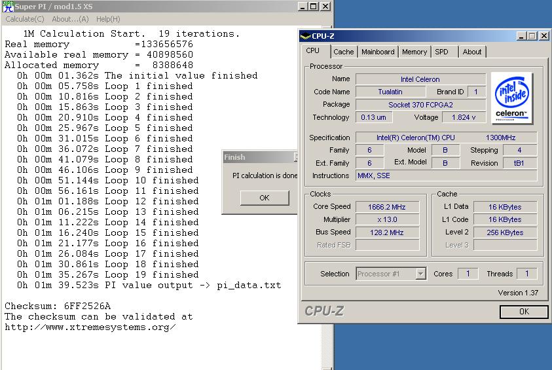The image size is (552, 370).
Task: Open the Help(H) menu in Super PI
Action: pos(108,19)
